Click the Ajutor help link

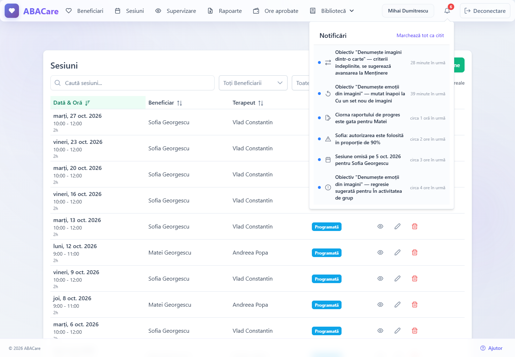(491, 348)
